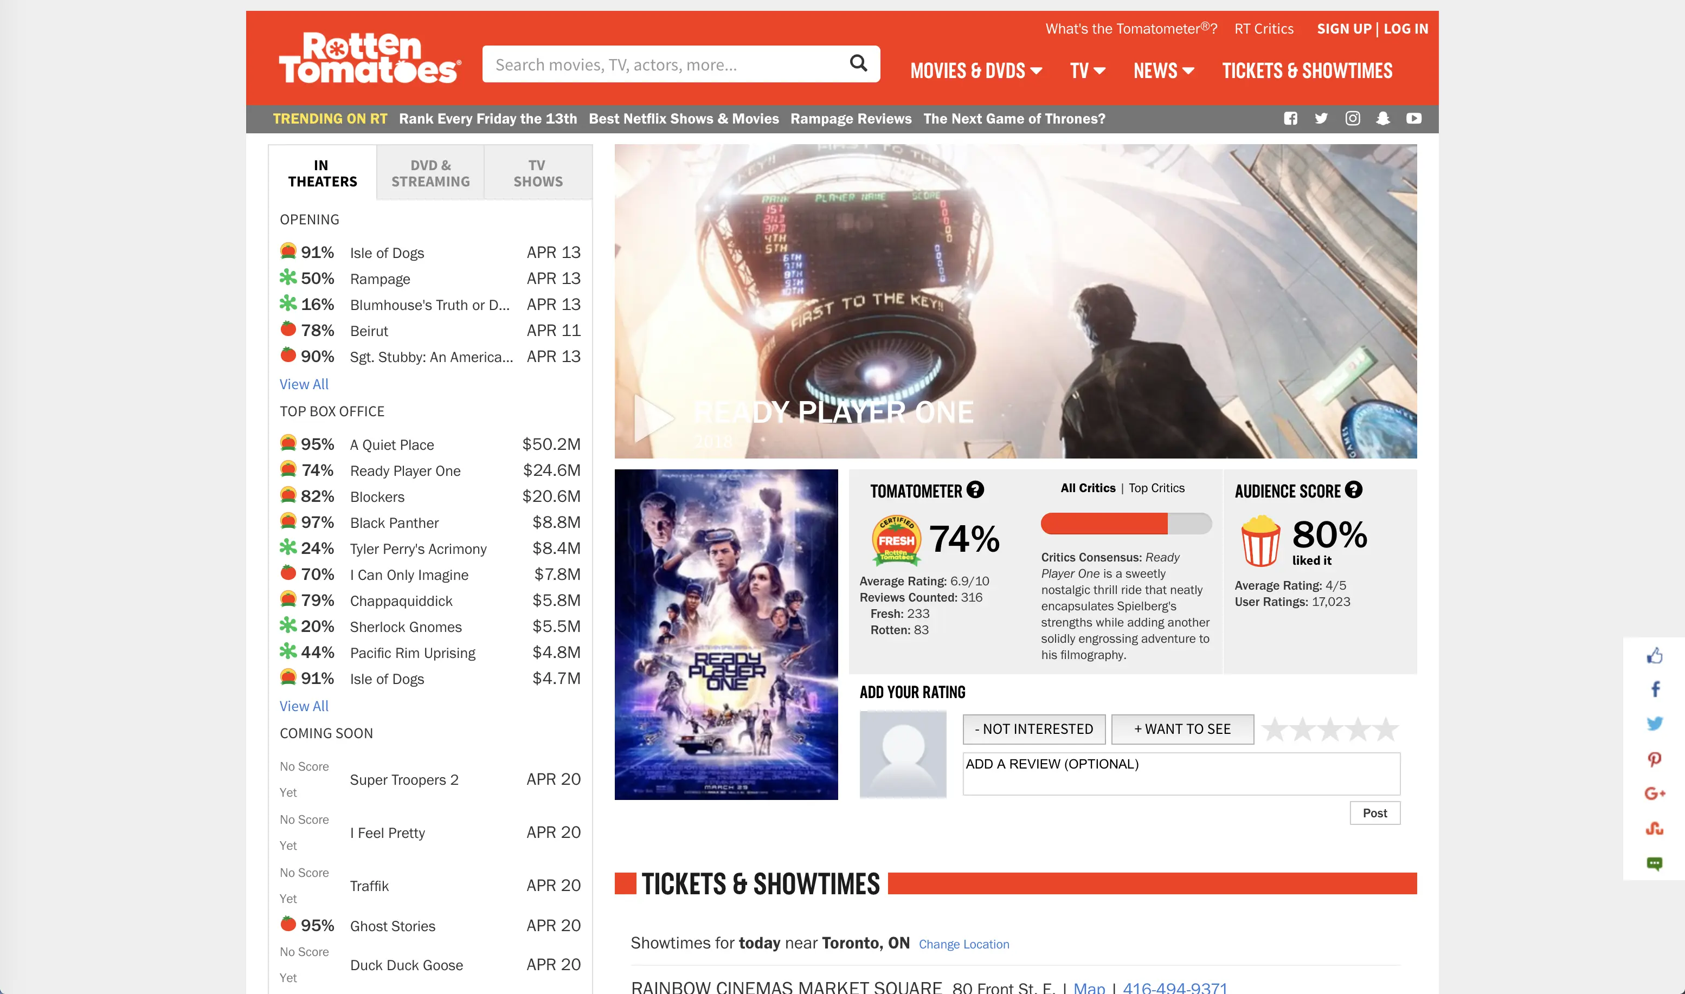Open the MOVIES & DVDS dropdown

976,70
